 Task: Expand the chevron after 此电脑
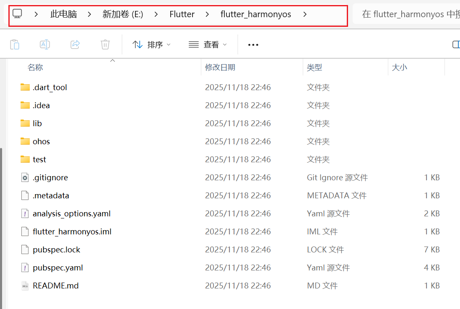pos(89,14)
